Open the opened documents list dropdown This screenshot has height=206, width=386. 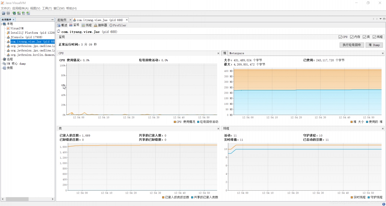pos(380,19)
